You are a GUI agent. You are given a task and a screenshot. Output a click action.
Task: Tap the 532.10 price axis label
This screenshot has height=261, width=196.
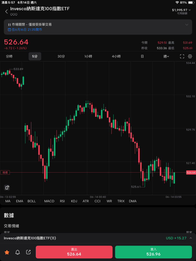(x=190, y=96)
